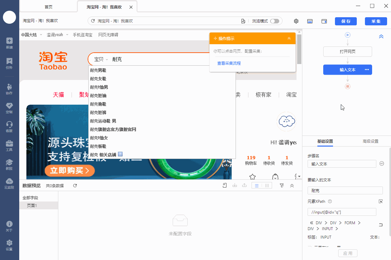This screenshot has height=260, width=391.
Task: Click the step name API icon
Action: (x=382, y=164)
